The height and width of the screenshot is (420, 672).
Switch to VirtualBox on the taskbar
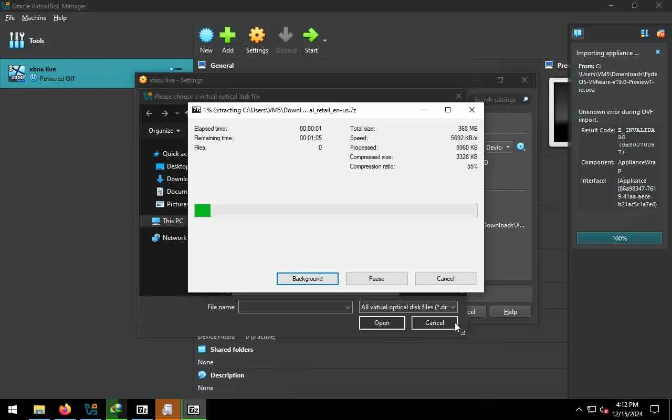click(x=91, y=409)
